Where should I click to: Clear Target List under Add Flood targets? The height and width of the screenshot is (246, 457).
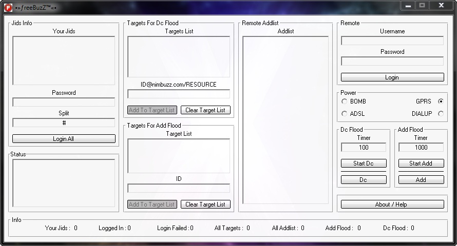point(205,204)
